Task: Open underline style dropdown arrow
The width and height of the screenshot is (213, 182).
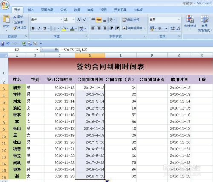Action: 49,29
